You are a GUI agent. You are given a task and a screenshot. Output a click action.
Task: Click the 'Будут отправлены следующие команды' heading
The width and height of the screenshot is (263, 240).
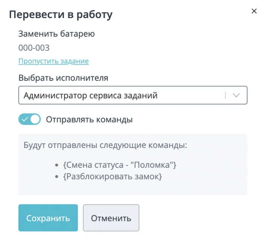point(105,145)
